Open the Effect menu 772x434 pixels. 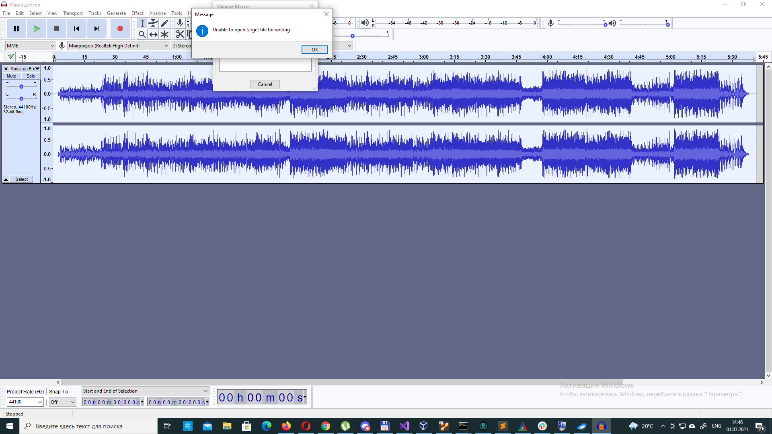[137, 13]
